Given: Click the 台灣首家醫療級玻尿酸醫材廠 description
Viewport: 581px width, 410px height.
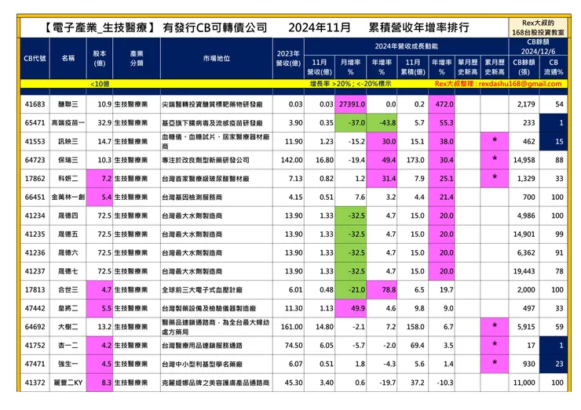Looking at the screenshot, I should pyautogui.click(x=205, y=179).
